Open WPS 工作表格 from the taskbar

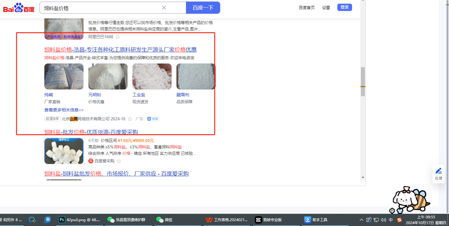pyautogui.click(x=227, y=220)
